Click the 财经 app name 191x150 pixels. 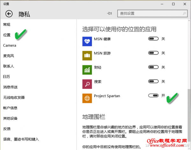tap(98, 67)
